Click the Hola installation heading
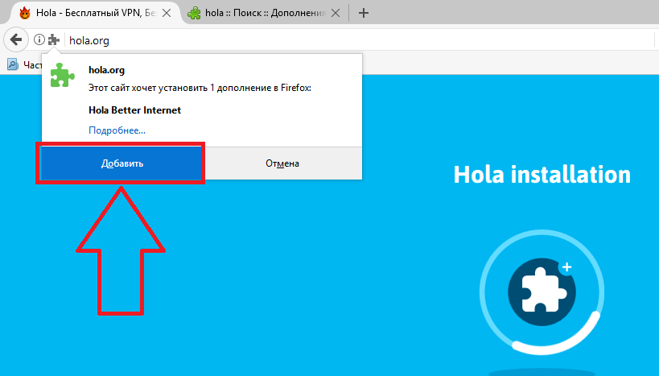Image resolution: width=659 pixels, height=376 pixels. [542, 175]
